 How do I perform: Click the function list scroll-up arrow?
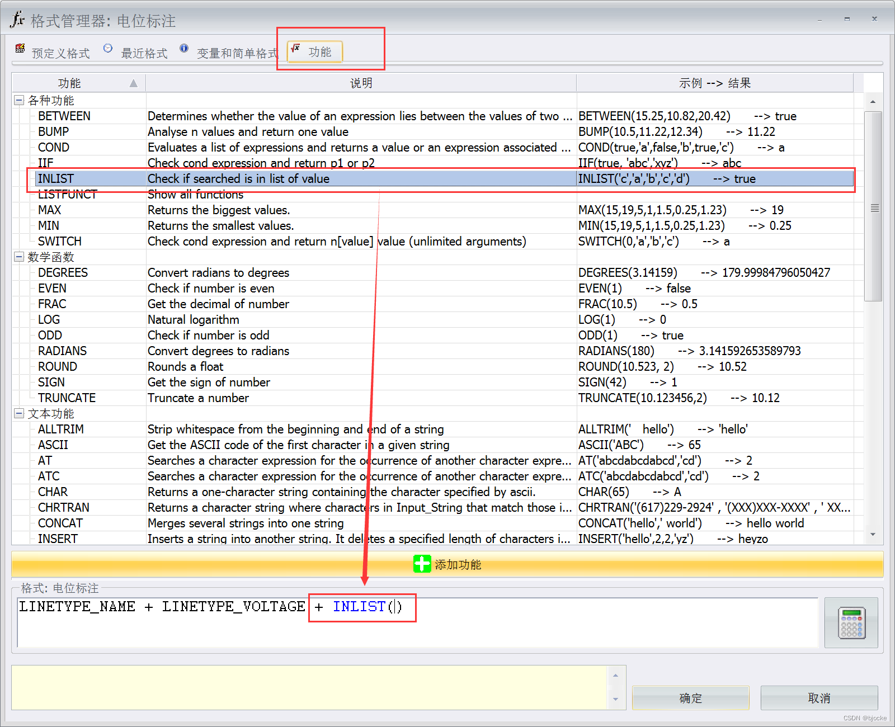click(x=873, y=102)
